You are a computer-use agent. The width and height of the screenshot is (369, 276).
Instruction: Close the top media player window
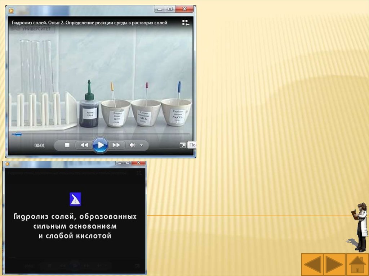[x=184, y=9]
